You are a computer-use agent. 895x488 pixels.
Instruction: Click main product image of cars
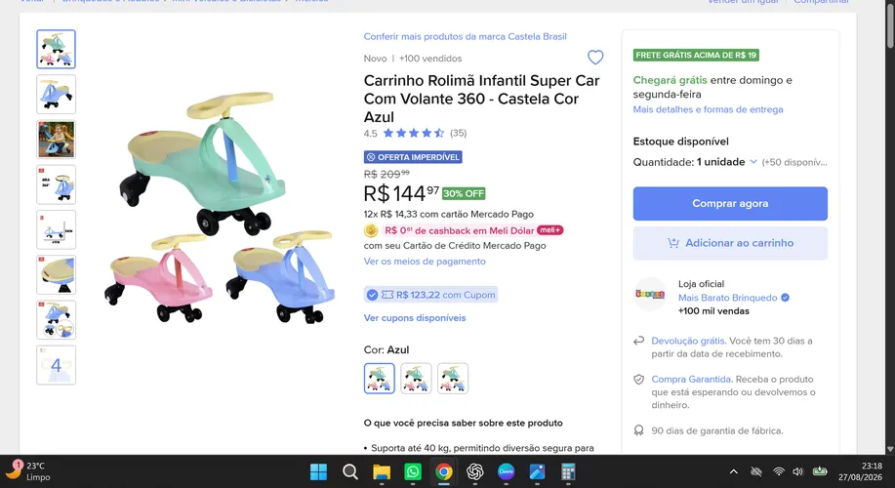[220, 206]
